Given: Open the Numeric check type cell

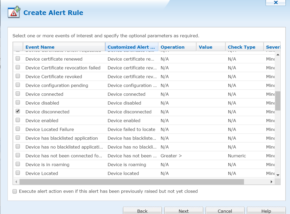Looking at the screenshot, I should (x=244, y=156).
